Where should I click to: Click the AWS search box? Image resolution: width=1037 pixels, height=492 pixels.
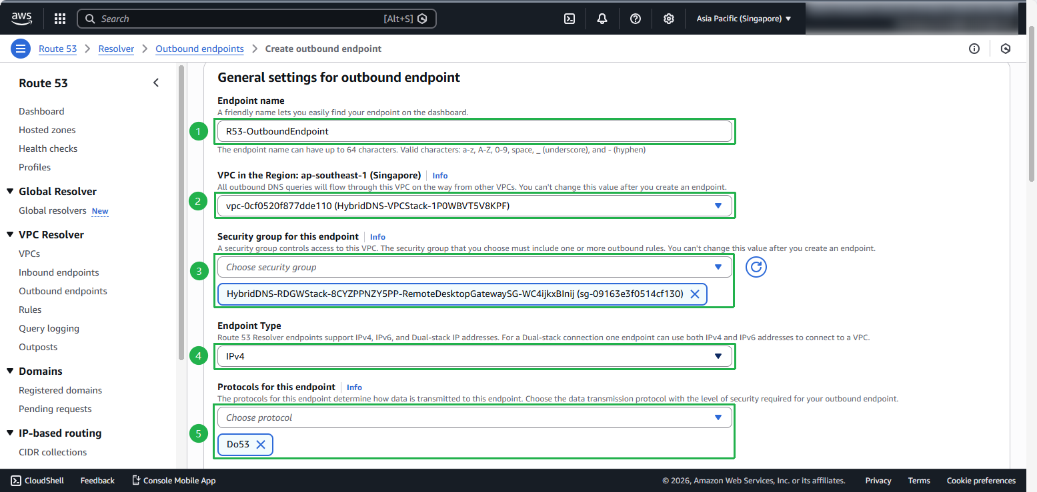pyautogui.click(x=257, y=19)
